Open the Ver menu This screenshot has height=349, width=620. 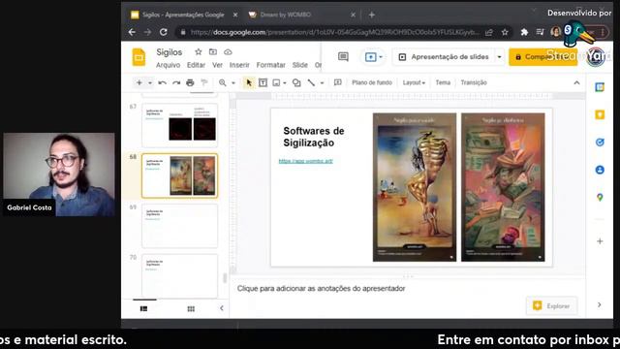point(217,65)
